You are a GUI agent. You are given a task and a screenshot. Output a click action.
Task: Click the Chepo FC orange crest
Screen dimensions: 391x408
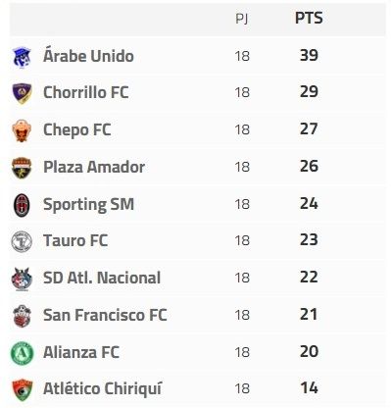click(22, 130)
